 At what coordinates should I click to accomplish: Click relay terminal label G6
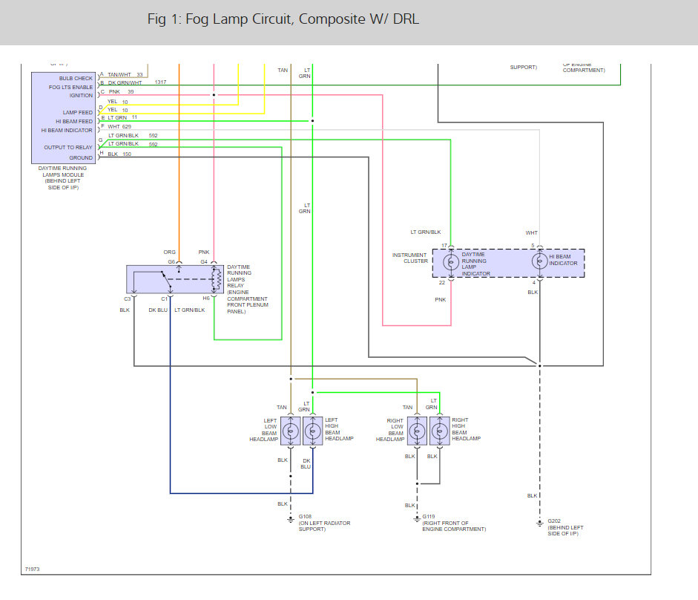pyautogui.click(x=172, y=262)
